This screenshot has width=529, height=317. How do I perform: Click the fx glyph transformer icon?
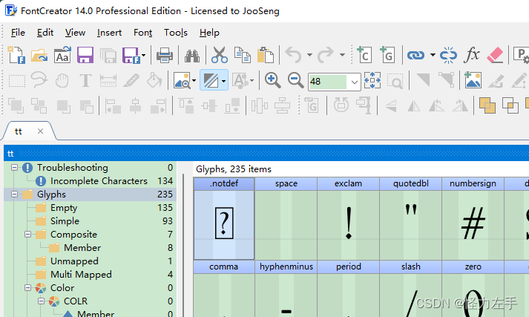pos(472,54)
